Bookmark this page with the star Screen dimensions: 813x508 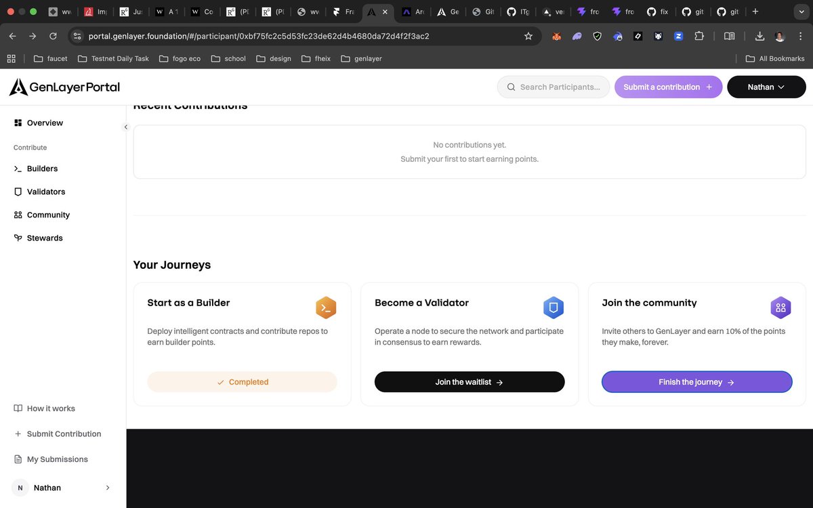pyautogui.click(x=528, y=36)
